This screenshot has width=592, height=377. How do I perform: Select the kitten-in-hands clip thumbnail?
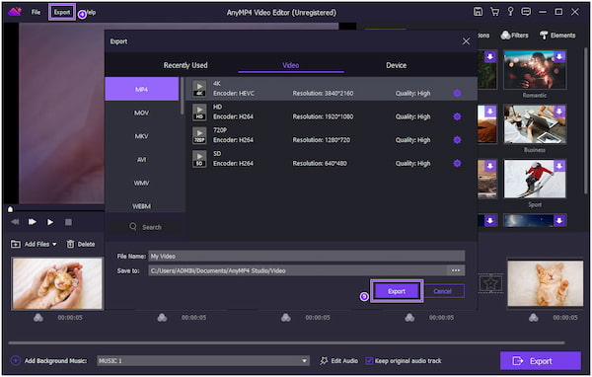pos(57,283)
